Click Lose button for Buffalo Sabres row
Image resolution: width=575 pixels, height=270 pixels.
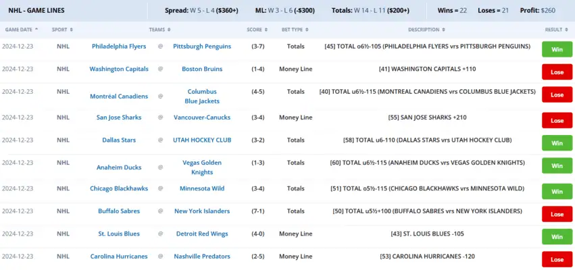557,215
